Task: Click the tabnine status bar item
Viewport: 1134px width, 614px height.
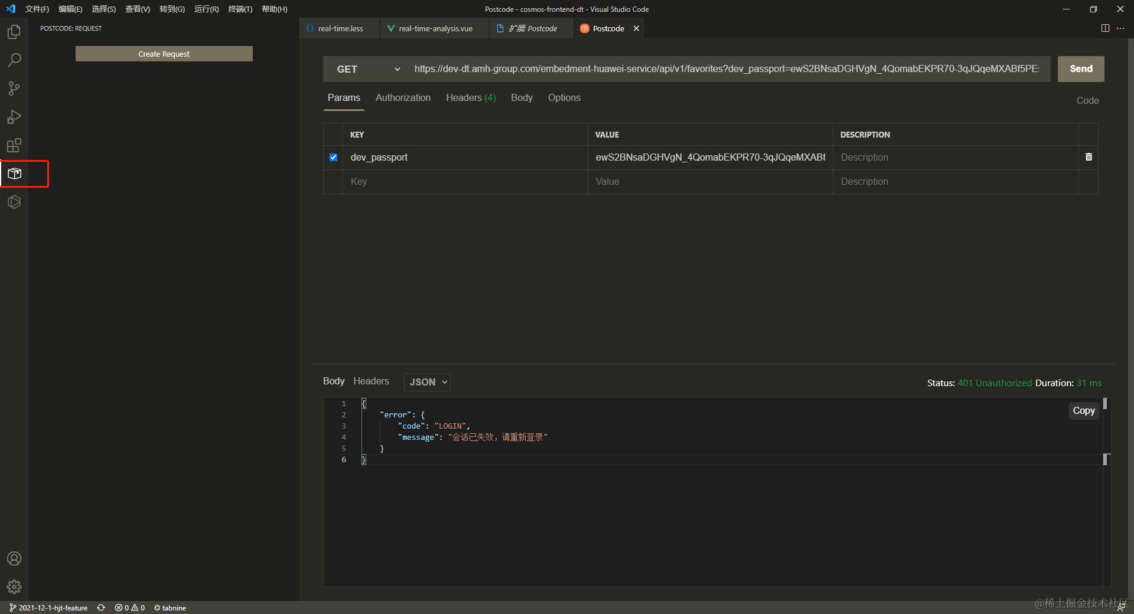Action: [x=170, y=608]
